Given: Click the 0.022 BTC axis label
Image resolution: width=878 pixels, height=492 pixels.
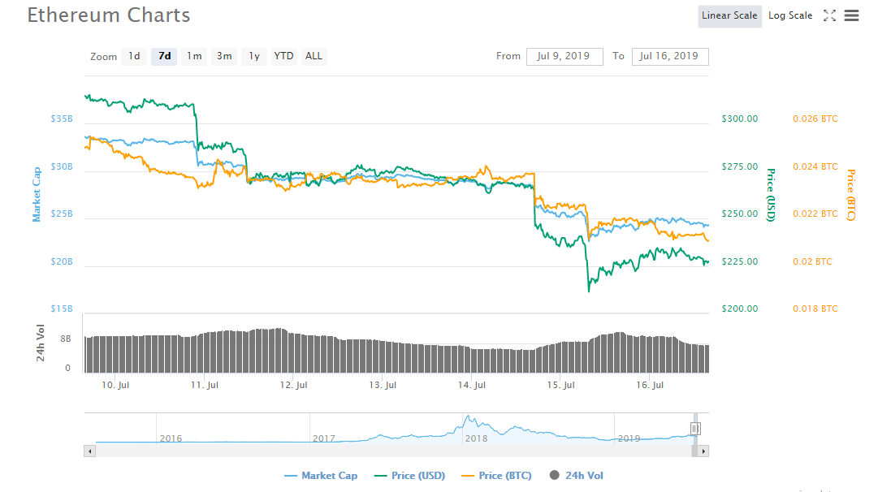Looking at the screenshot, I should [815, 214].
